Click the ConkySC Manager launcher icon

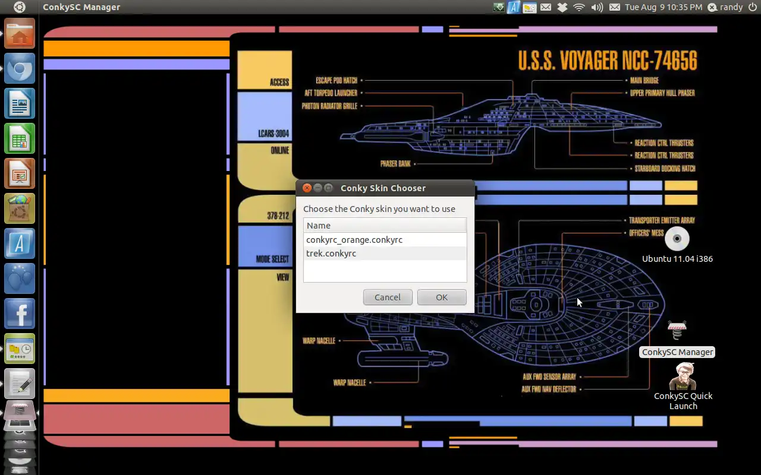tap(20, 411)
